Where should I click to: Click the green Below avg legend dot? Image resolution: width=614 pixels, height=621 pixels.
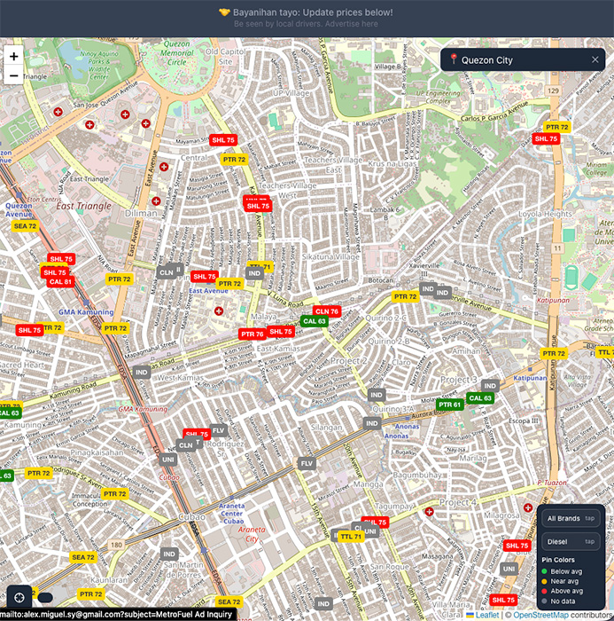tap(545, 571)
